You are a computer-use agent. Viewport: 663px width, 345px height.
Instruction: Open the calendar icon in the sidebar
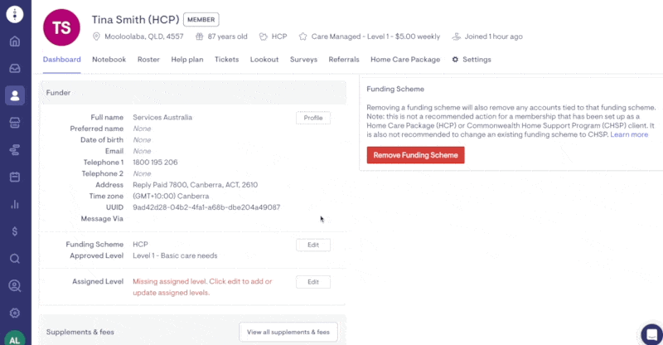coord(15,177)
